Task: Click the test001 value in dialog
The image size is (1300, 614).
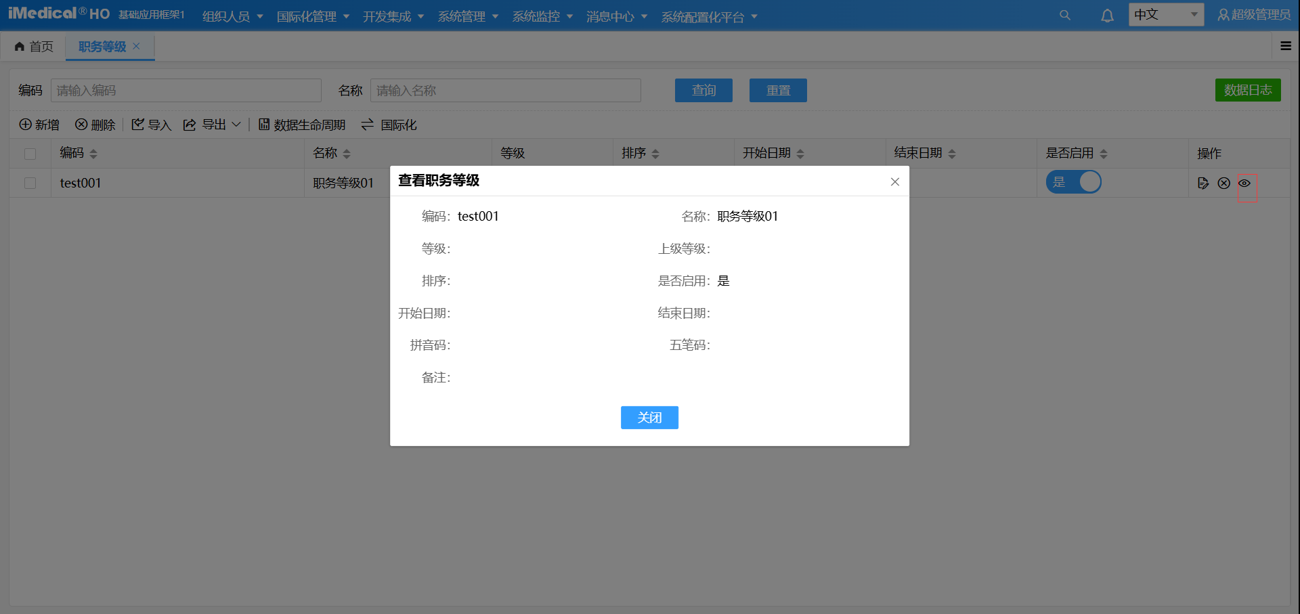Action: click(478, 216)
